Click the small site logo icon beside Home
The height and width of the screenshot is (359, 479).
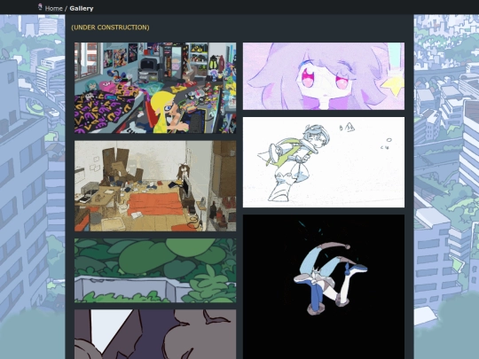pyautogui.click(x=40, y=7)
